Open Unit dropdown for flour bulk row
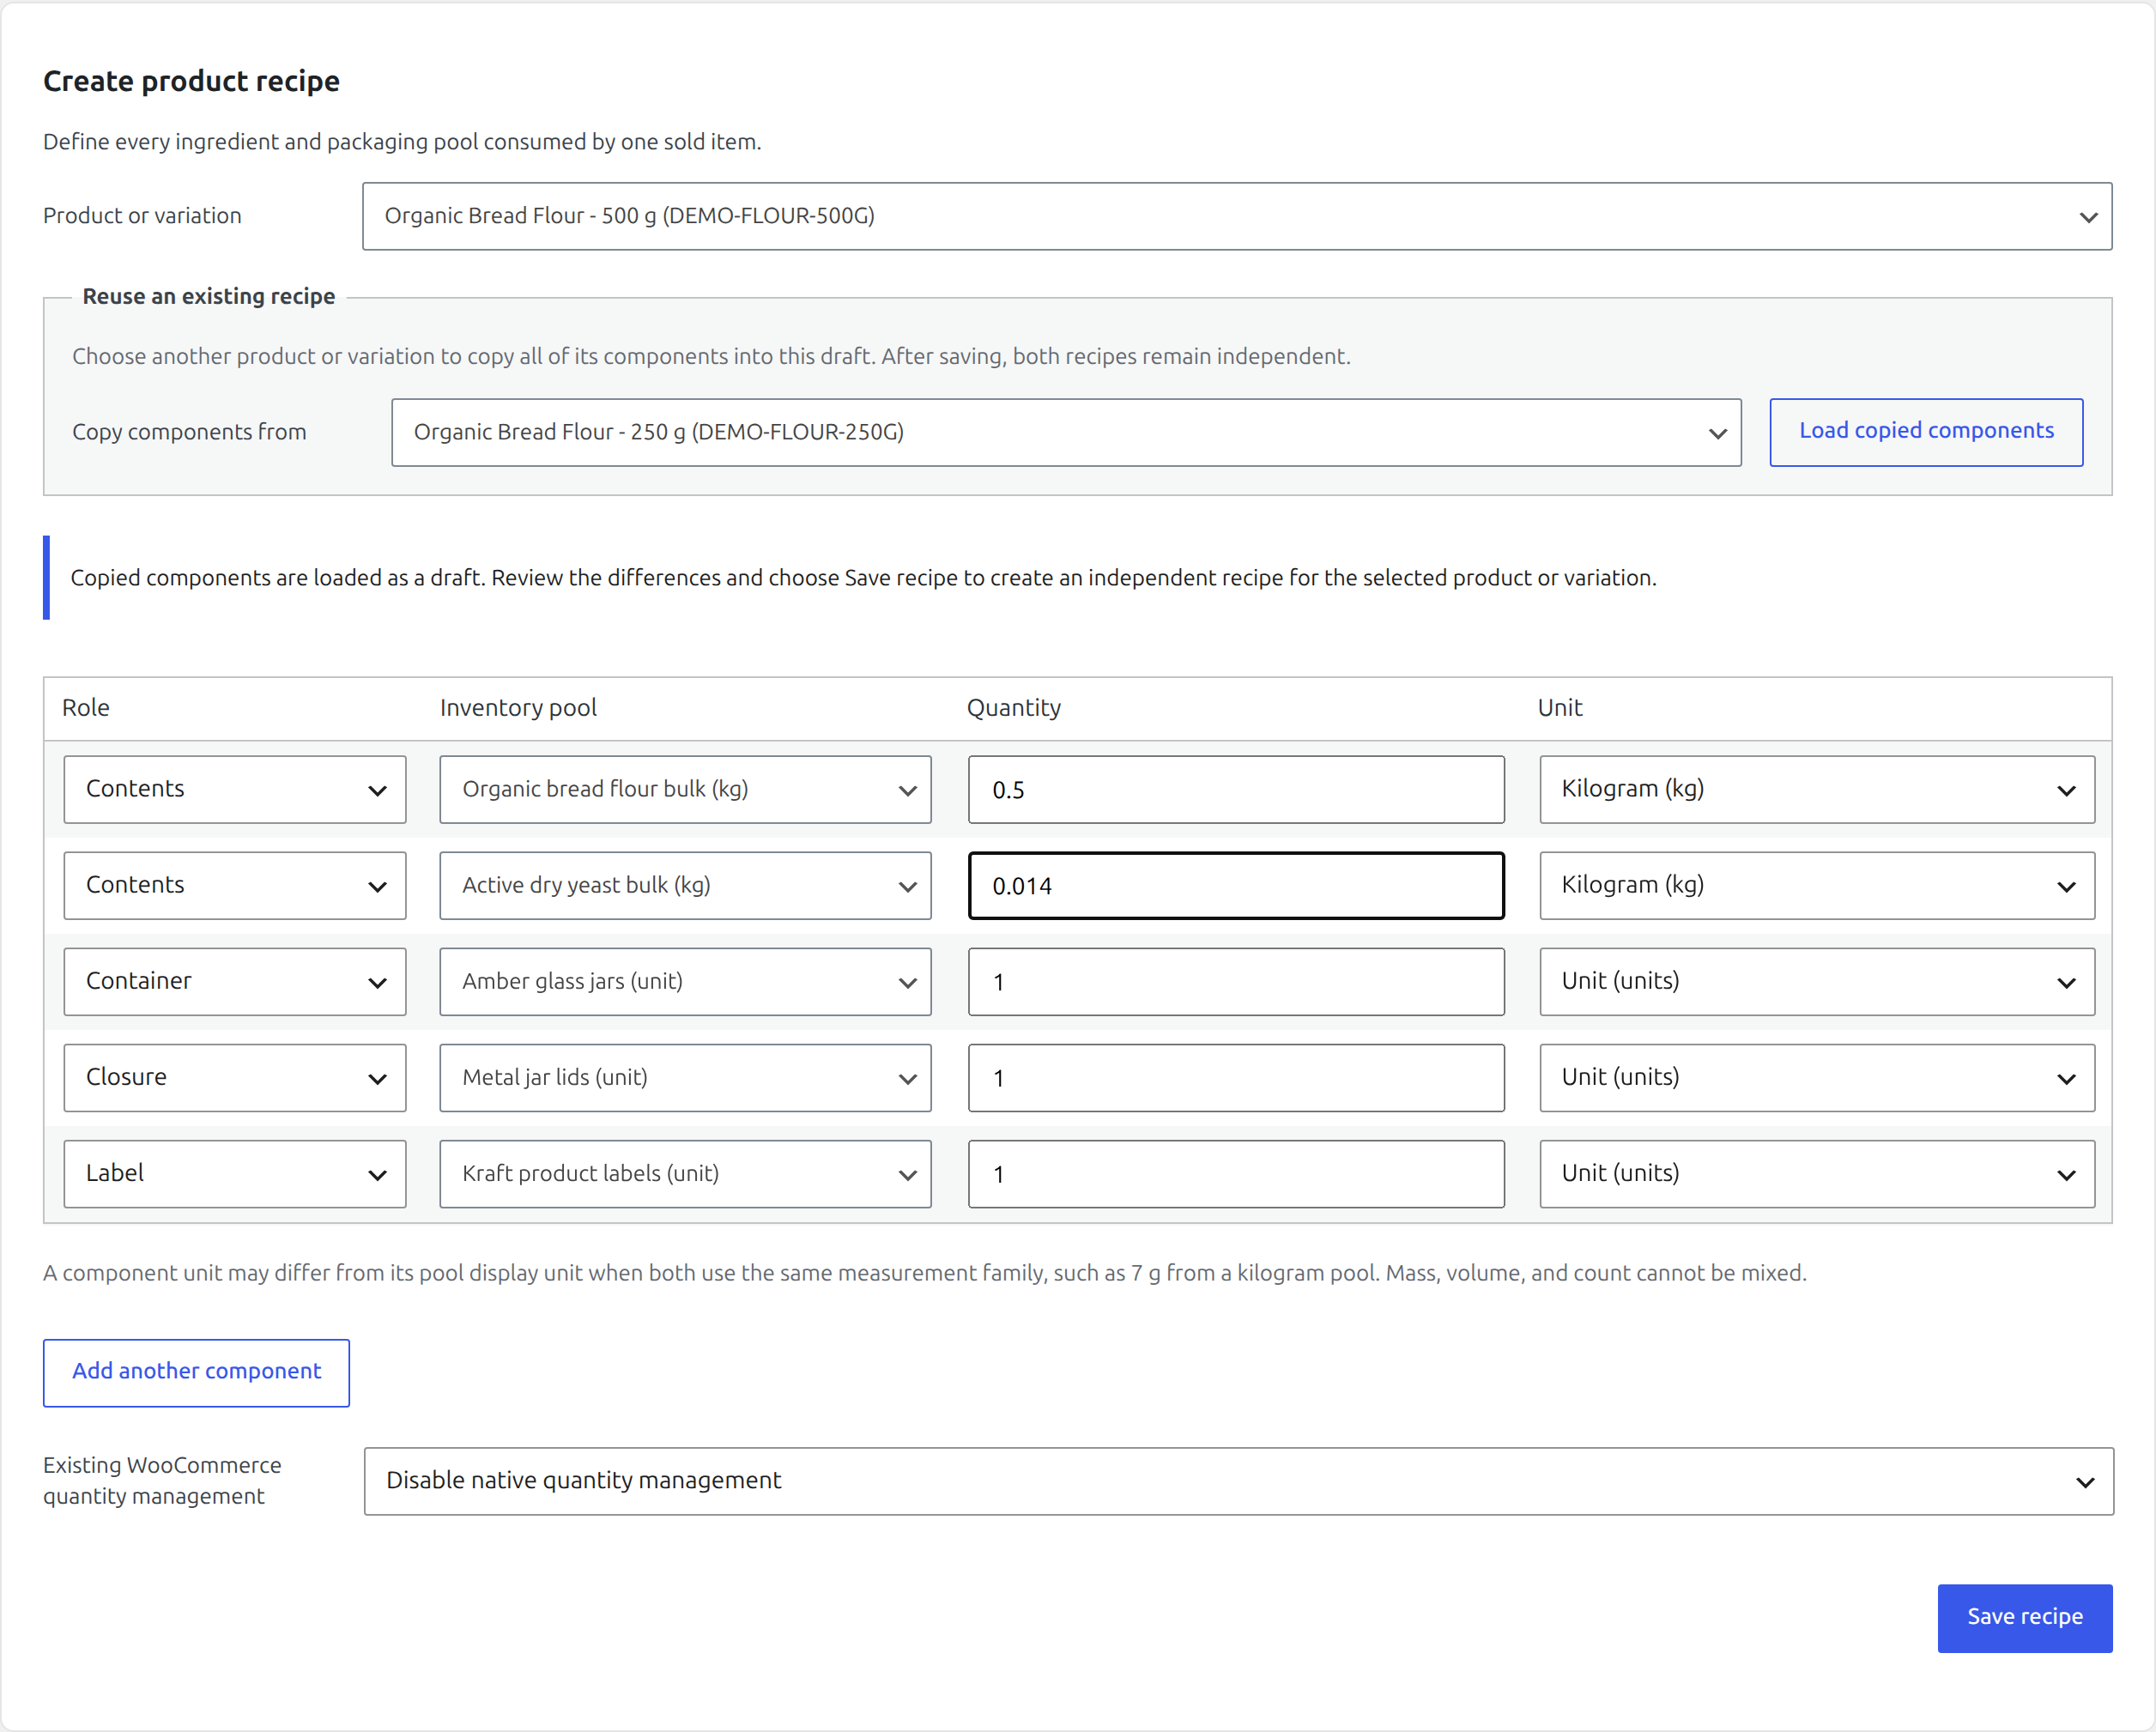The width and height of the screenshot is (2156, 1732). [1817, 789]
